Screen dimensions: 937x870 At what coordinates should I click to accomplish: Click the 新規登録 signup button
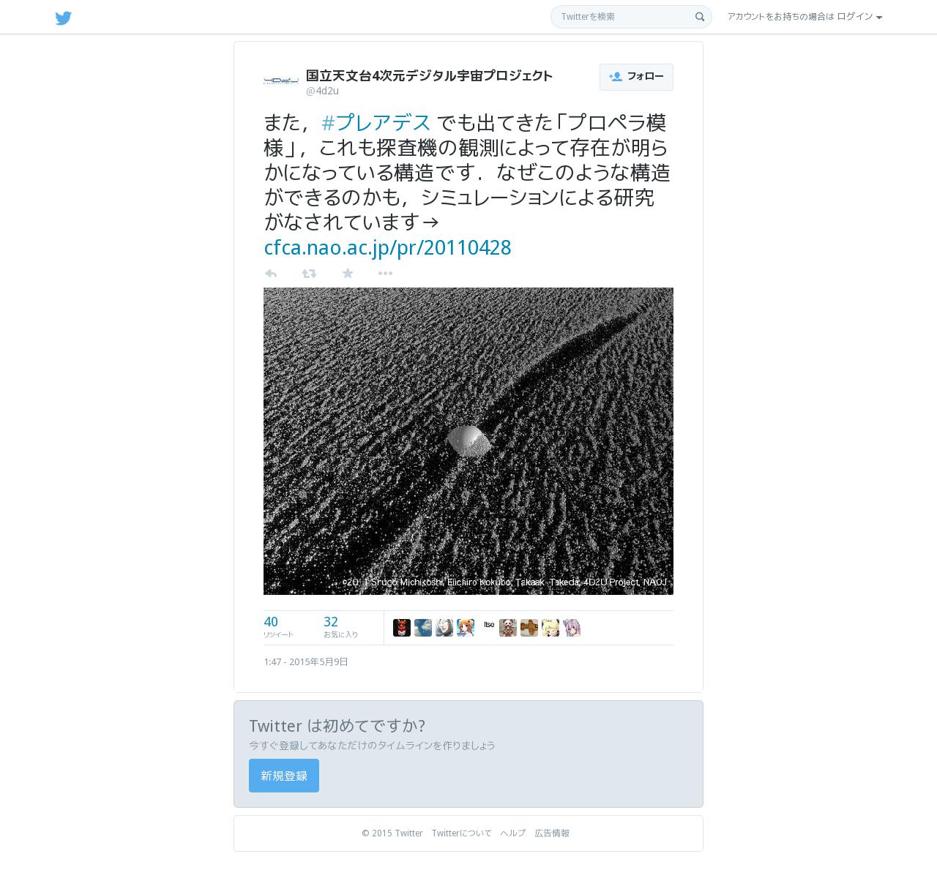pos(284,776)
